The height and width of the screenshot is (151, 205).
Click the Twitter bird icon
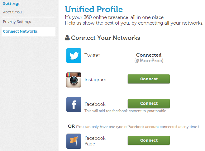click(74, 56)
